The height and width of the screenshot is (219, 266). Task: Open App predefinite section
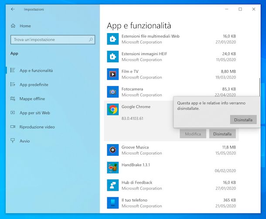34,84
